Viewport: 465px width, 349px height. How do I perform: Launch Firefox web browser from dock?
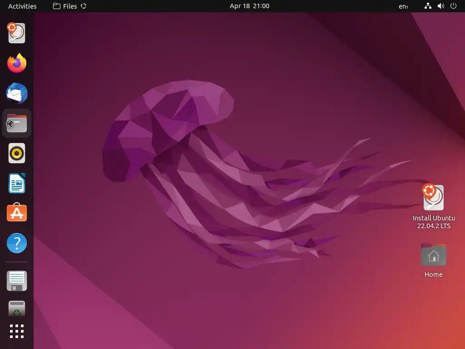[x=17, y=63]
